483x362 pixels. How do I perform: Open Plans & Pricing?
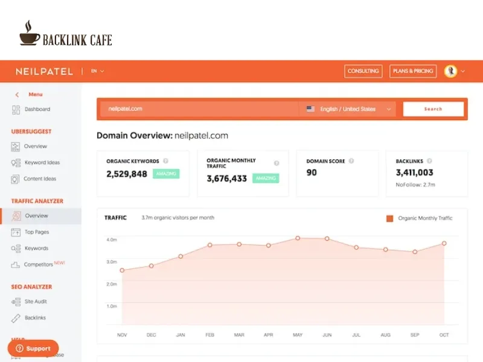(413, 71)
